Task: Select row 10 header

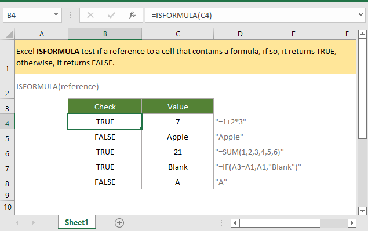Action: [x=8, y=207]
